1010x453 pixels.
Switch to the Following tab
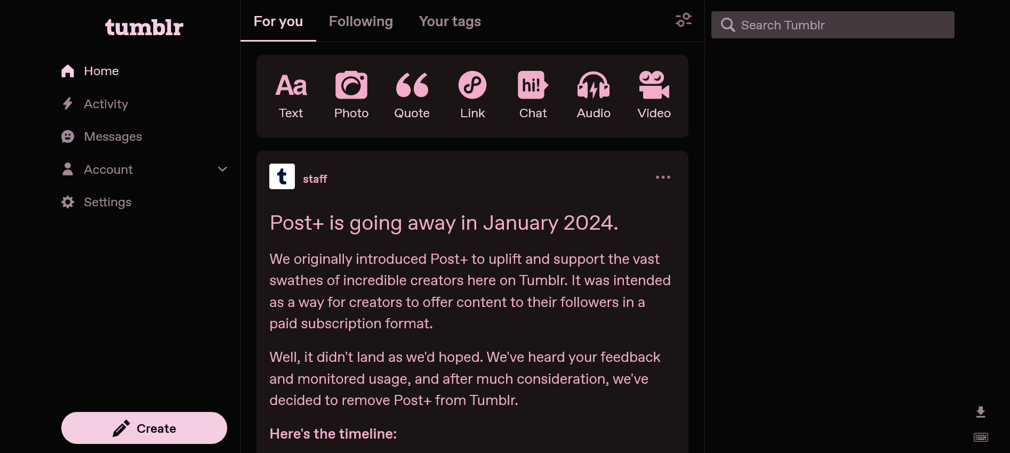[x=361, y=21]
